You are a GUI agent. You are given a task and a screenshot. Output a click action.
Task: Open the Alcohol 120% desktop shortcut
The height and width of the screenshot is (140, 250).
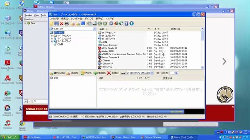coord(7,79)
